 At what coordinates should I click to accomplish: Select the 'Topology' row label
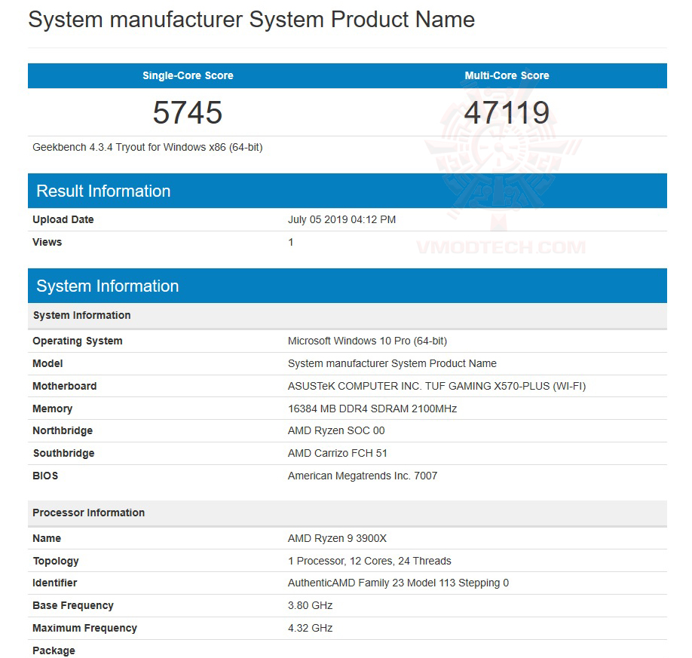[x=56, y=561]
